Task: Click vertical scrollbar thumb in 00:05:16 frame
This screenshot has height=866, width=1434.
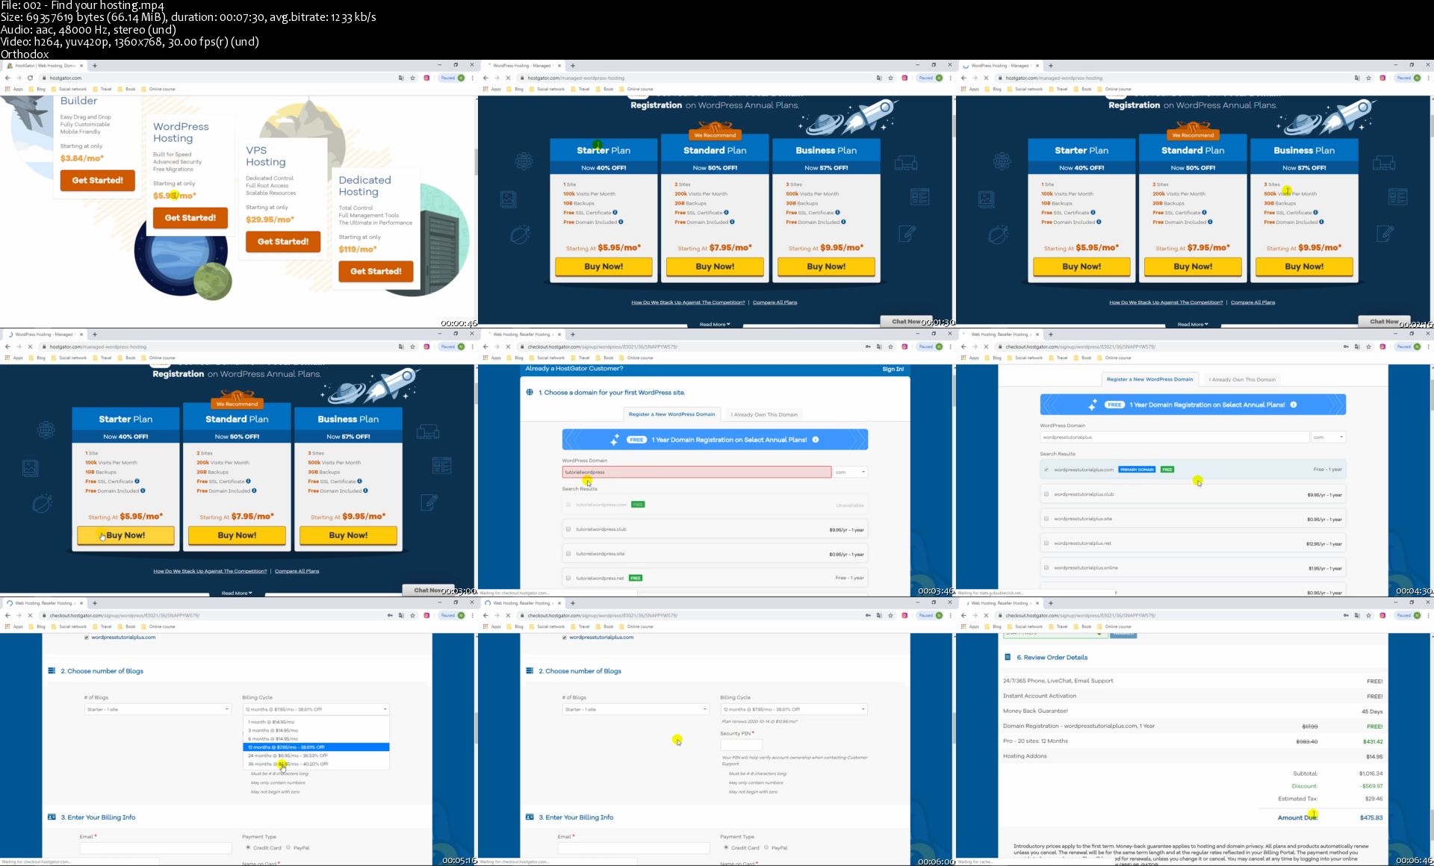Action: pos(476,728)
